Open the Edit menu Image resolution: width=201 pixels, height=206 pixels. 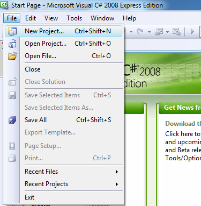[31, 18]
